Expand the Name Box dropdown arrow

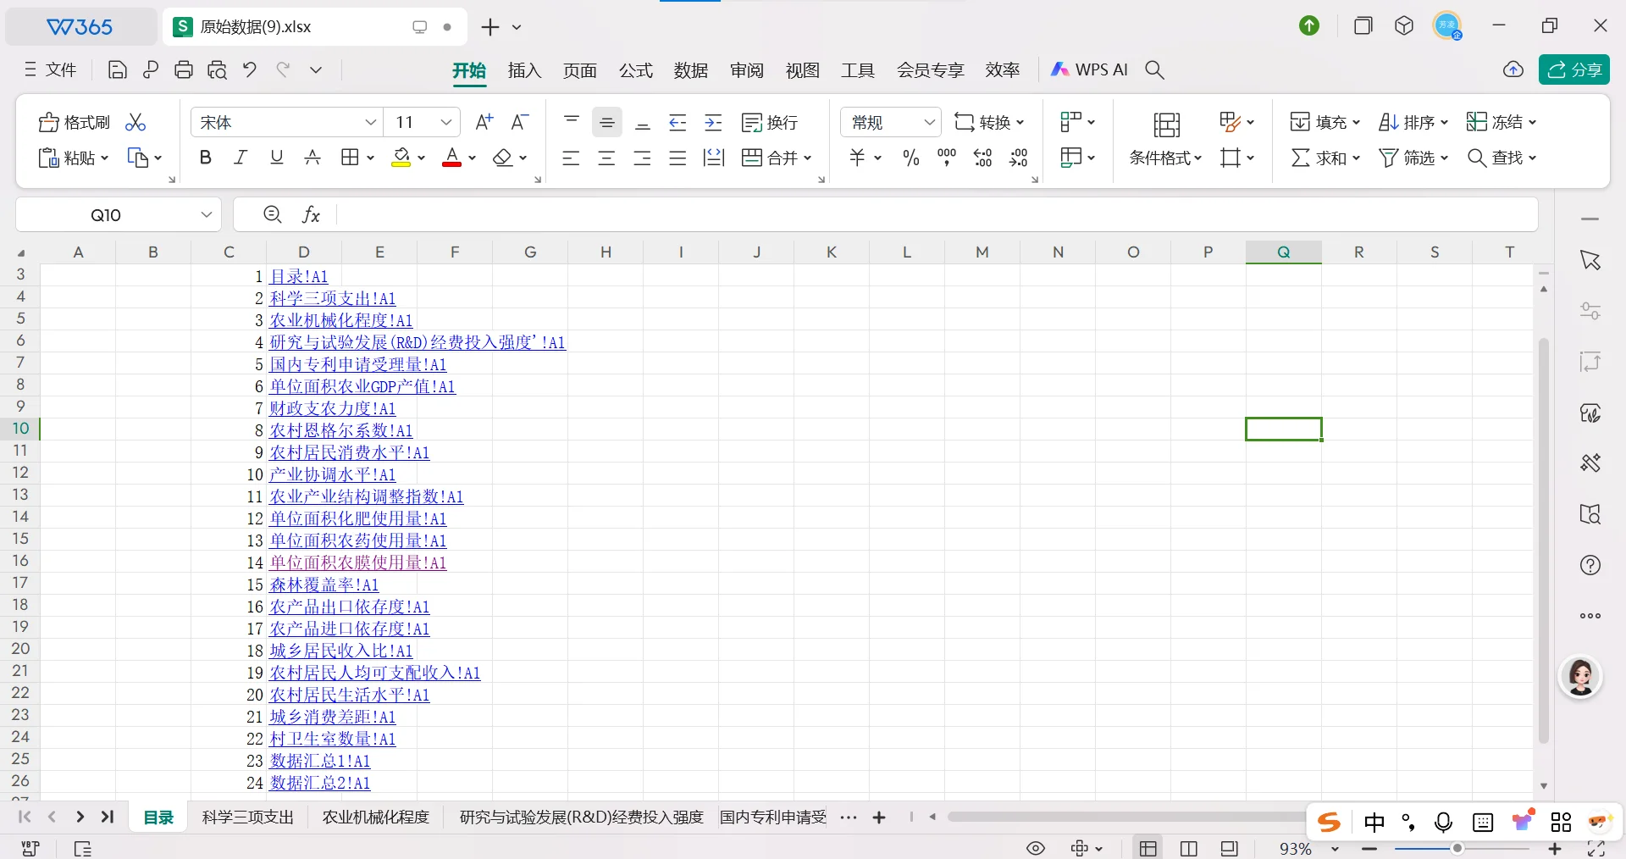[206, 214]
